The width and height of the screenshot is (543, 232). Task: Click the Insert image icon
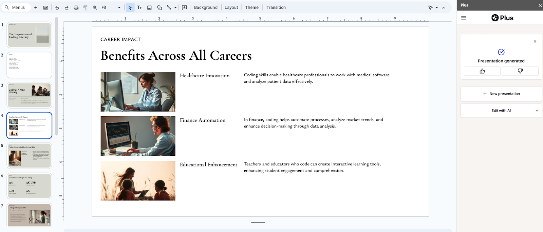(149, 7)
